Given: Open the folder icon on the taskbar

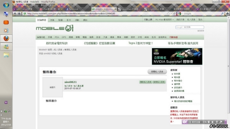Looking at the screenshot, I should (x=6, y=55).
